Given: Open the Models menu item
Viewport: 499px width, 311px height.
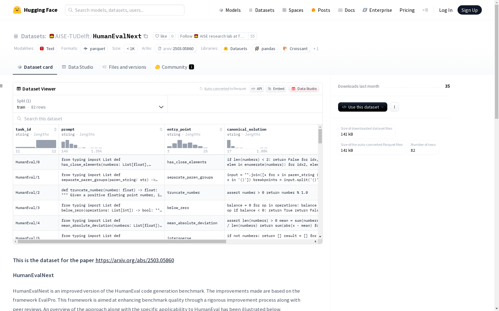Looking at the screenshot, I should (x=230, y=10).
